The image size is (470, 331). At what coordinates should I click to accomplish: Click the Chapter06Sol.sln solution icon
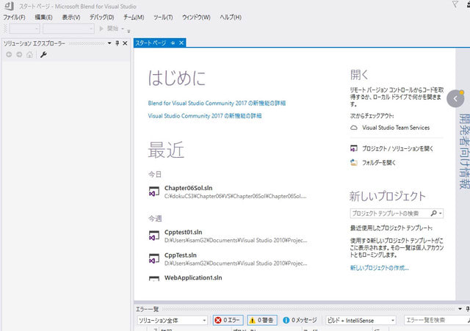click(x=154, y=192)
